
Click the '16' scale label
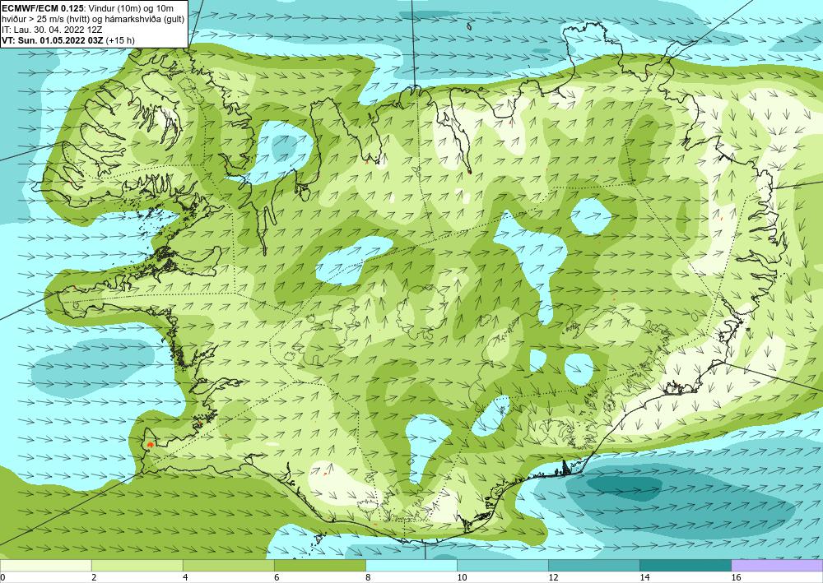(x=736, y=577)
